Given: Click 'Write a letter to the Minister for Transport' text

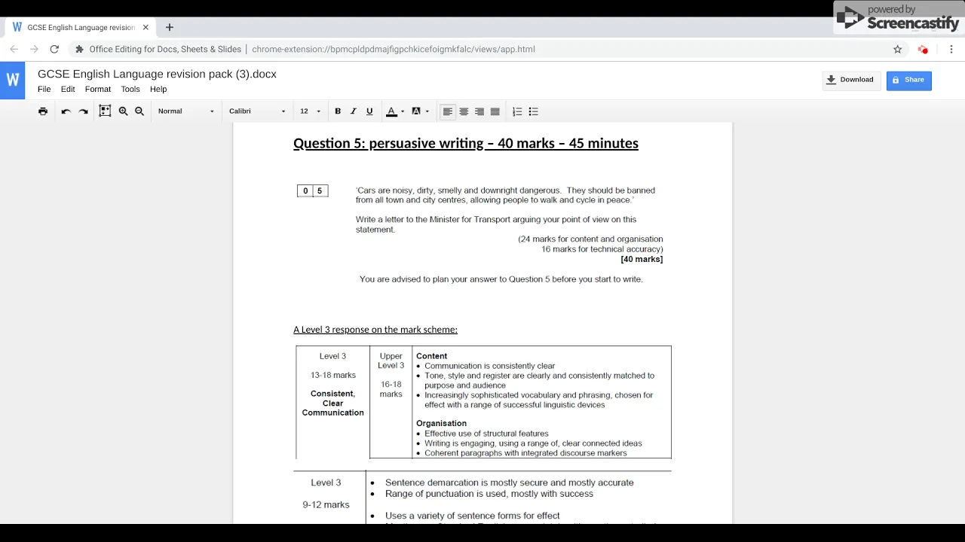Looking at the screenshot, I should [x=496, y=224].
